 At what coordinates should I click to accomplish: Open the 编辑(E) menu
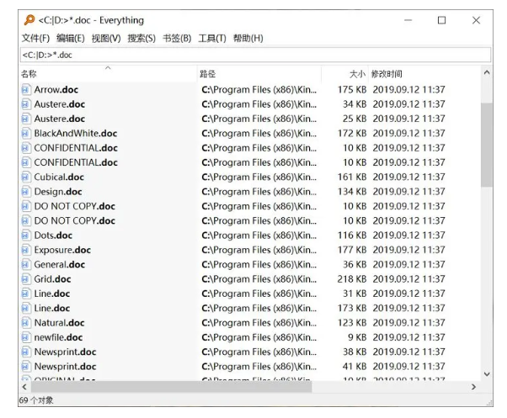71,38
